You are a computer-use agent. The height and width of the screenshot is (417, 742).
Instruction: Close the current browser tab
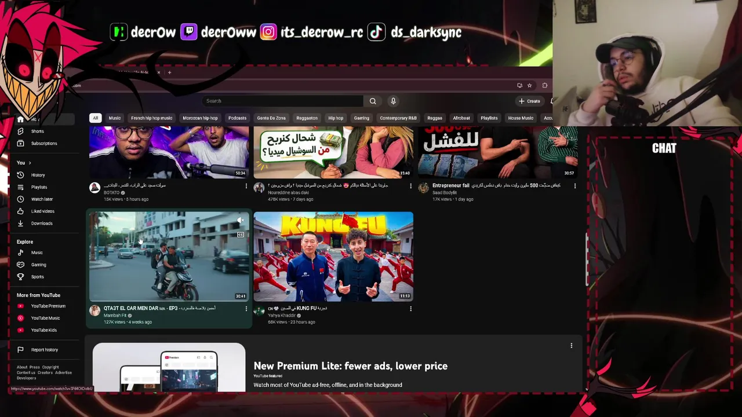click(x=158, y=72)
